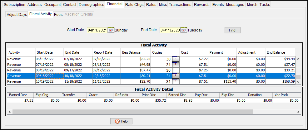This screenshot has width=308, height=130.
Task: Open the Start Date calendar picker
Action: [111, 30]
